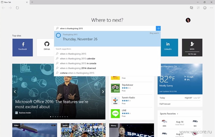Viewport: 215px width, 137px height.
Task: Click the magnifier icon in the search box
Action: pos(57,28)
